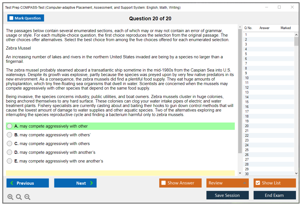Click the zoom in magnifier icon
The width and height of the screenshot is (303, 207).
point(10,197)
